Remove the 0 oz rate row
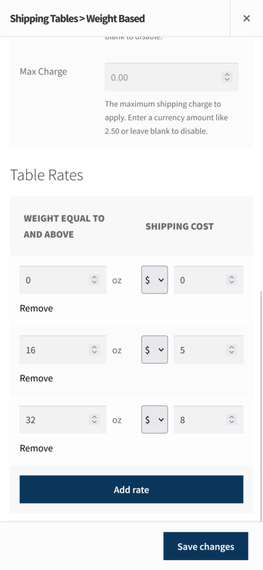 click(36, 308)
